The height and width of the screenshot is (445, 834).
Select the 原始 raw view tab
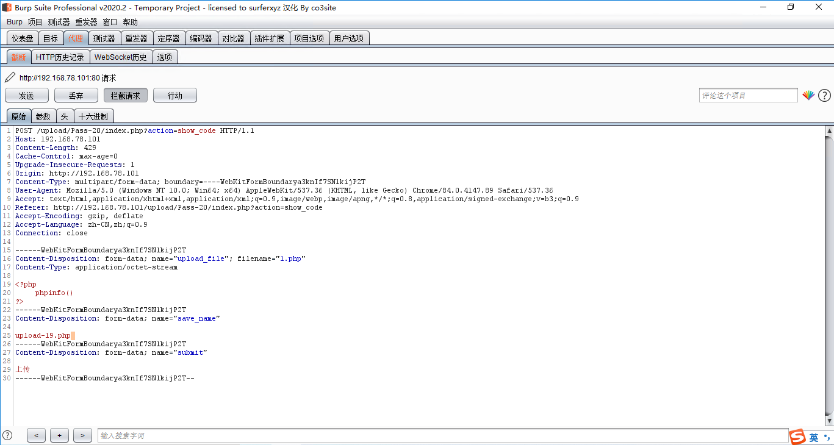pyautogui.click(x=19, y=116)
